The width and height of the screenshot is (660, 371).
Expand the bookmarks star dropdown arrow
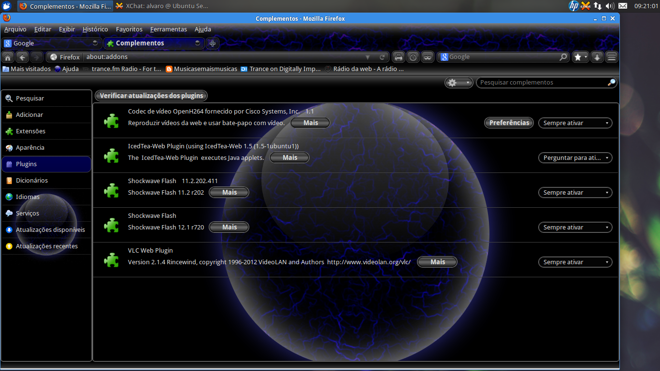click(x=586, y=57)
